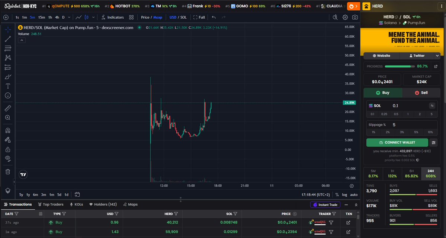Viewport: 446px width, 238px height.
Task: Select the ruler measure tool
Action: pyautogui.click(x=8, y=108)
